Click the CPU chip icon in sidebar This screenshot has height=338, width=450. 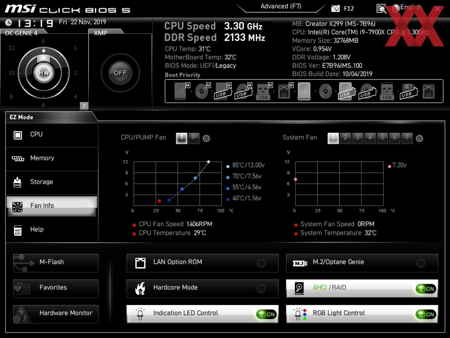[x=18, y=135]
